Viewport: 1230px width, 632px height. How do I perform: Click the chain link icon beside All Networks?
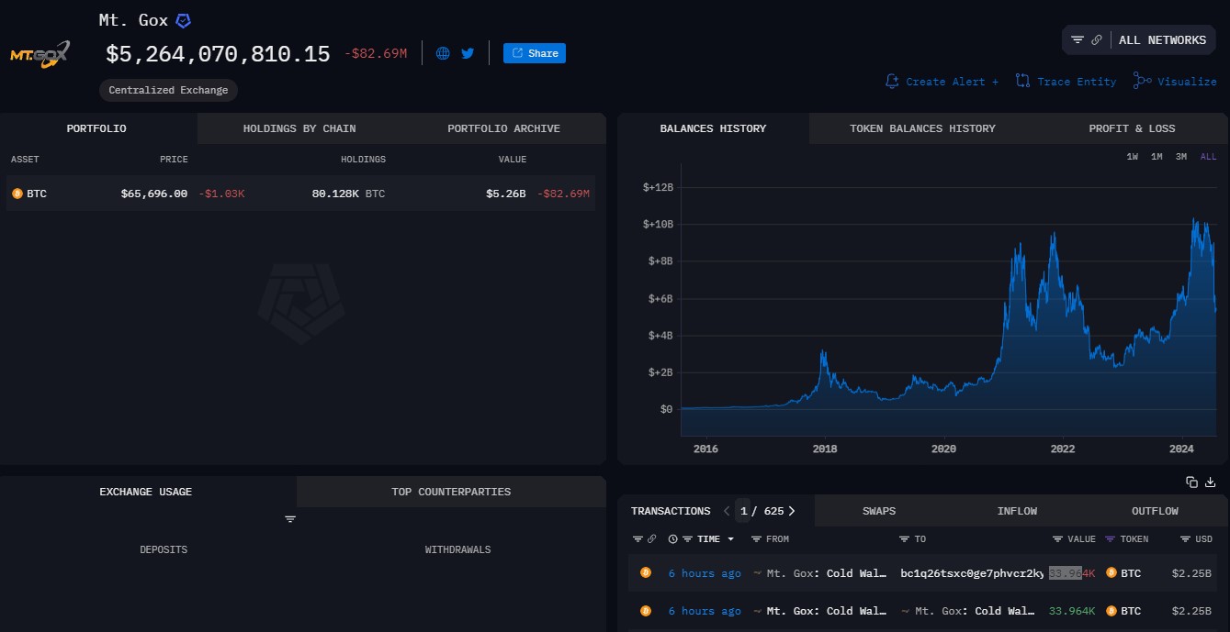(x=1097, y=40)
